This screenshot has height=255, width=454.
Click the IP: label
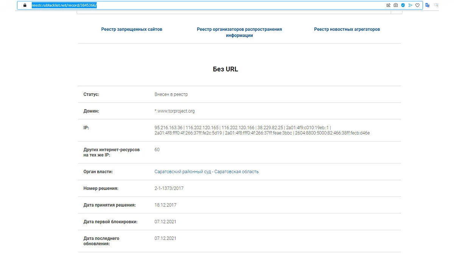[86, 128]
